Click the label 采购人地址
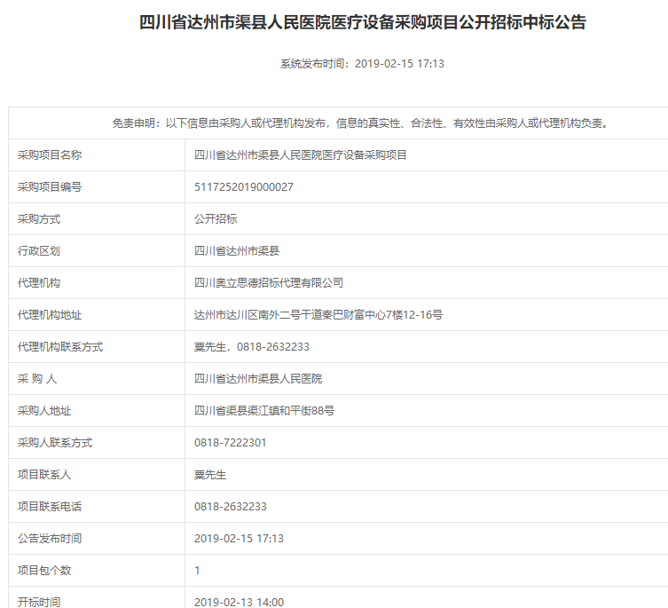 [44, 411]
